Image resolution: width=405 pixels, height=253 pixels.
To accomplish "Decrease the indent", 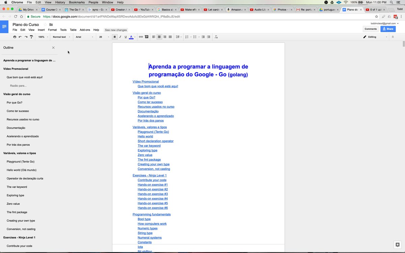I will coord(203,37).
